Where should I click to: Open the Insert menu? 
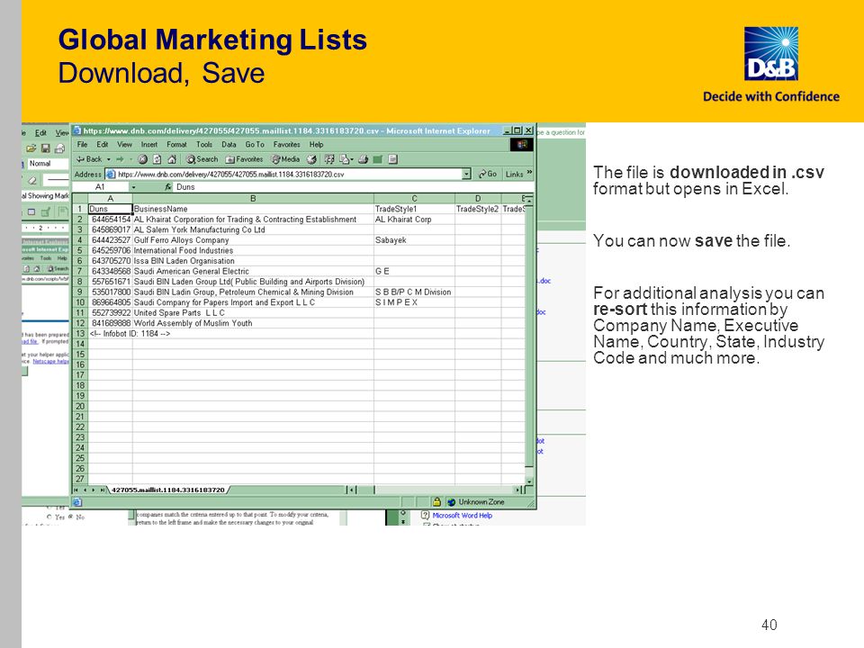point(148,144)
